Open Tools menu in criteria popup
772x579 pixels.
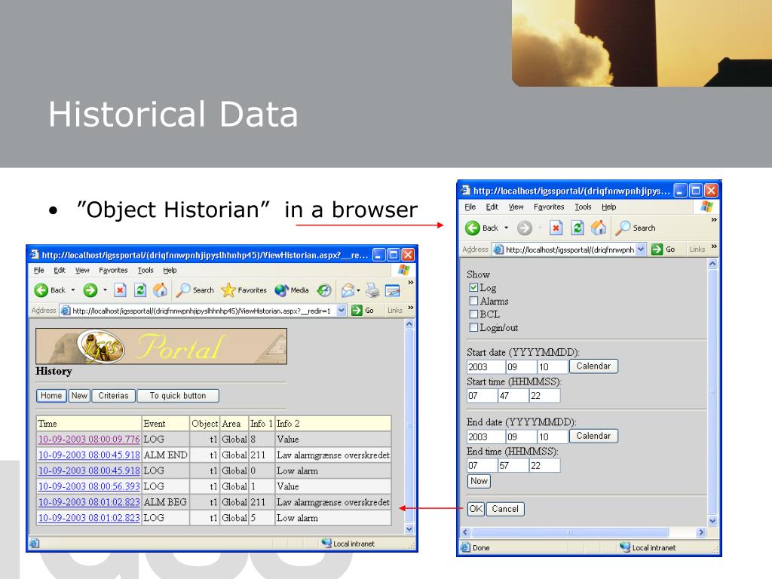coord(583,207)
